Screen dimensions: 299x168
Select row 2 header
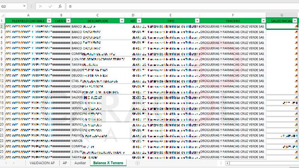2,26
